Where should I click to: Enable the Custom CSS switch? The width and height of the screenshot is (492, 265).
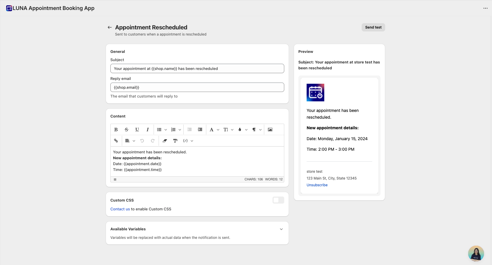point(278,200)
